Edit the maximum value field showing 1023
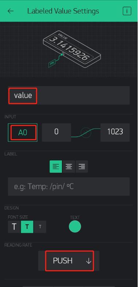The width and height of the screenshot is (138, 287). click(115, 132)
